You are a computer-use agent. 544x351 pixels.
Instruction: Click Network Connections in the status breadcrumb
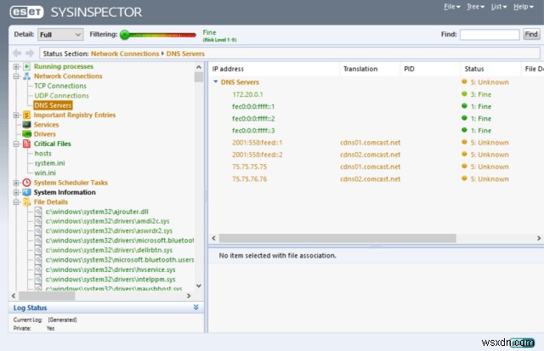coord(124,54)
